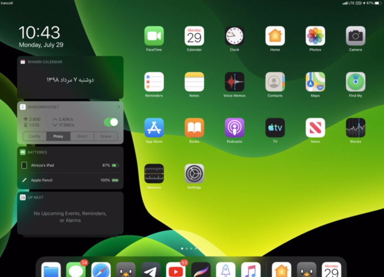Image resolution: width=384 pixels, height=277 pixels.
Task: Open recent Calendar app in dock
Action: tap(331, 270)
